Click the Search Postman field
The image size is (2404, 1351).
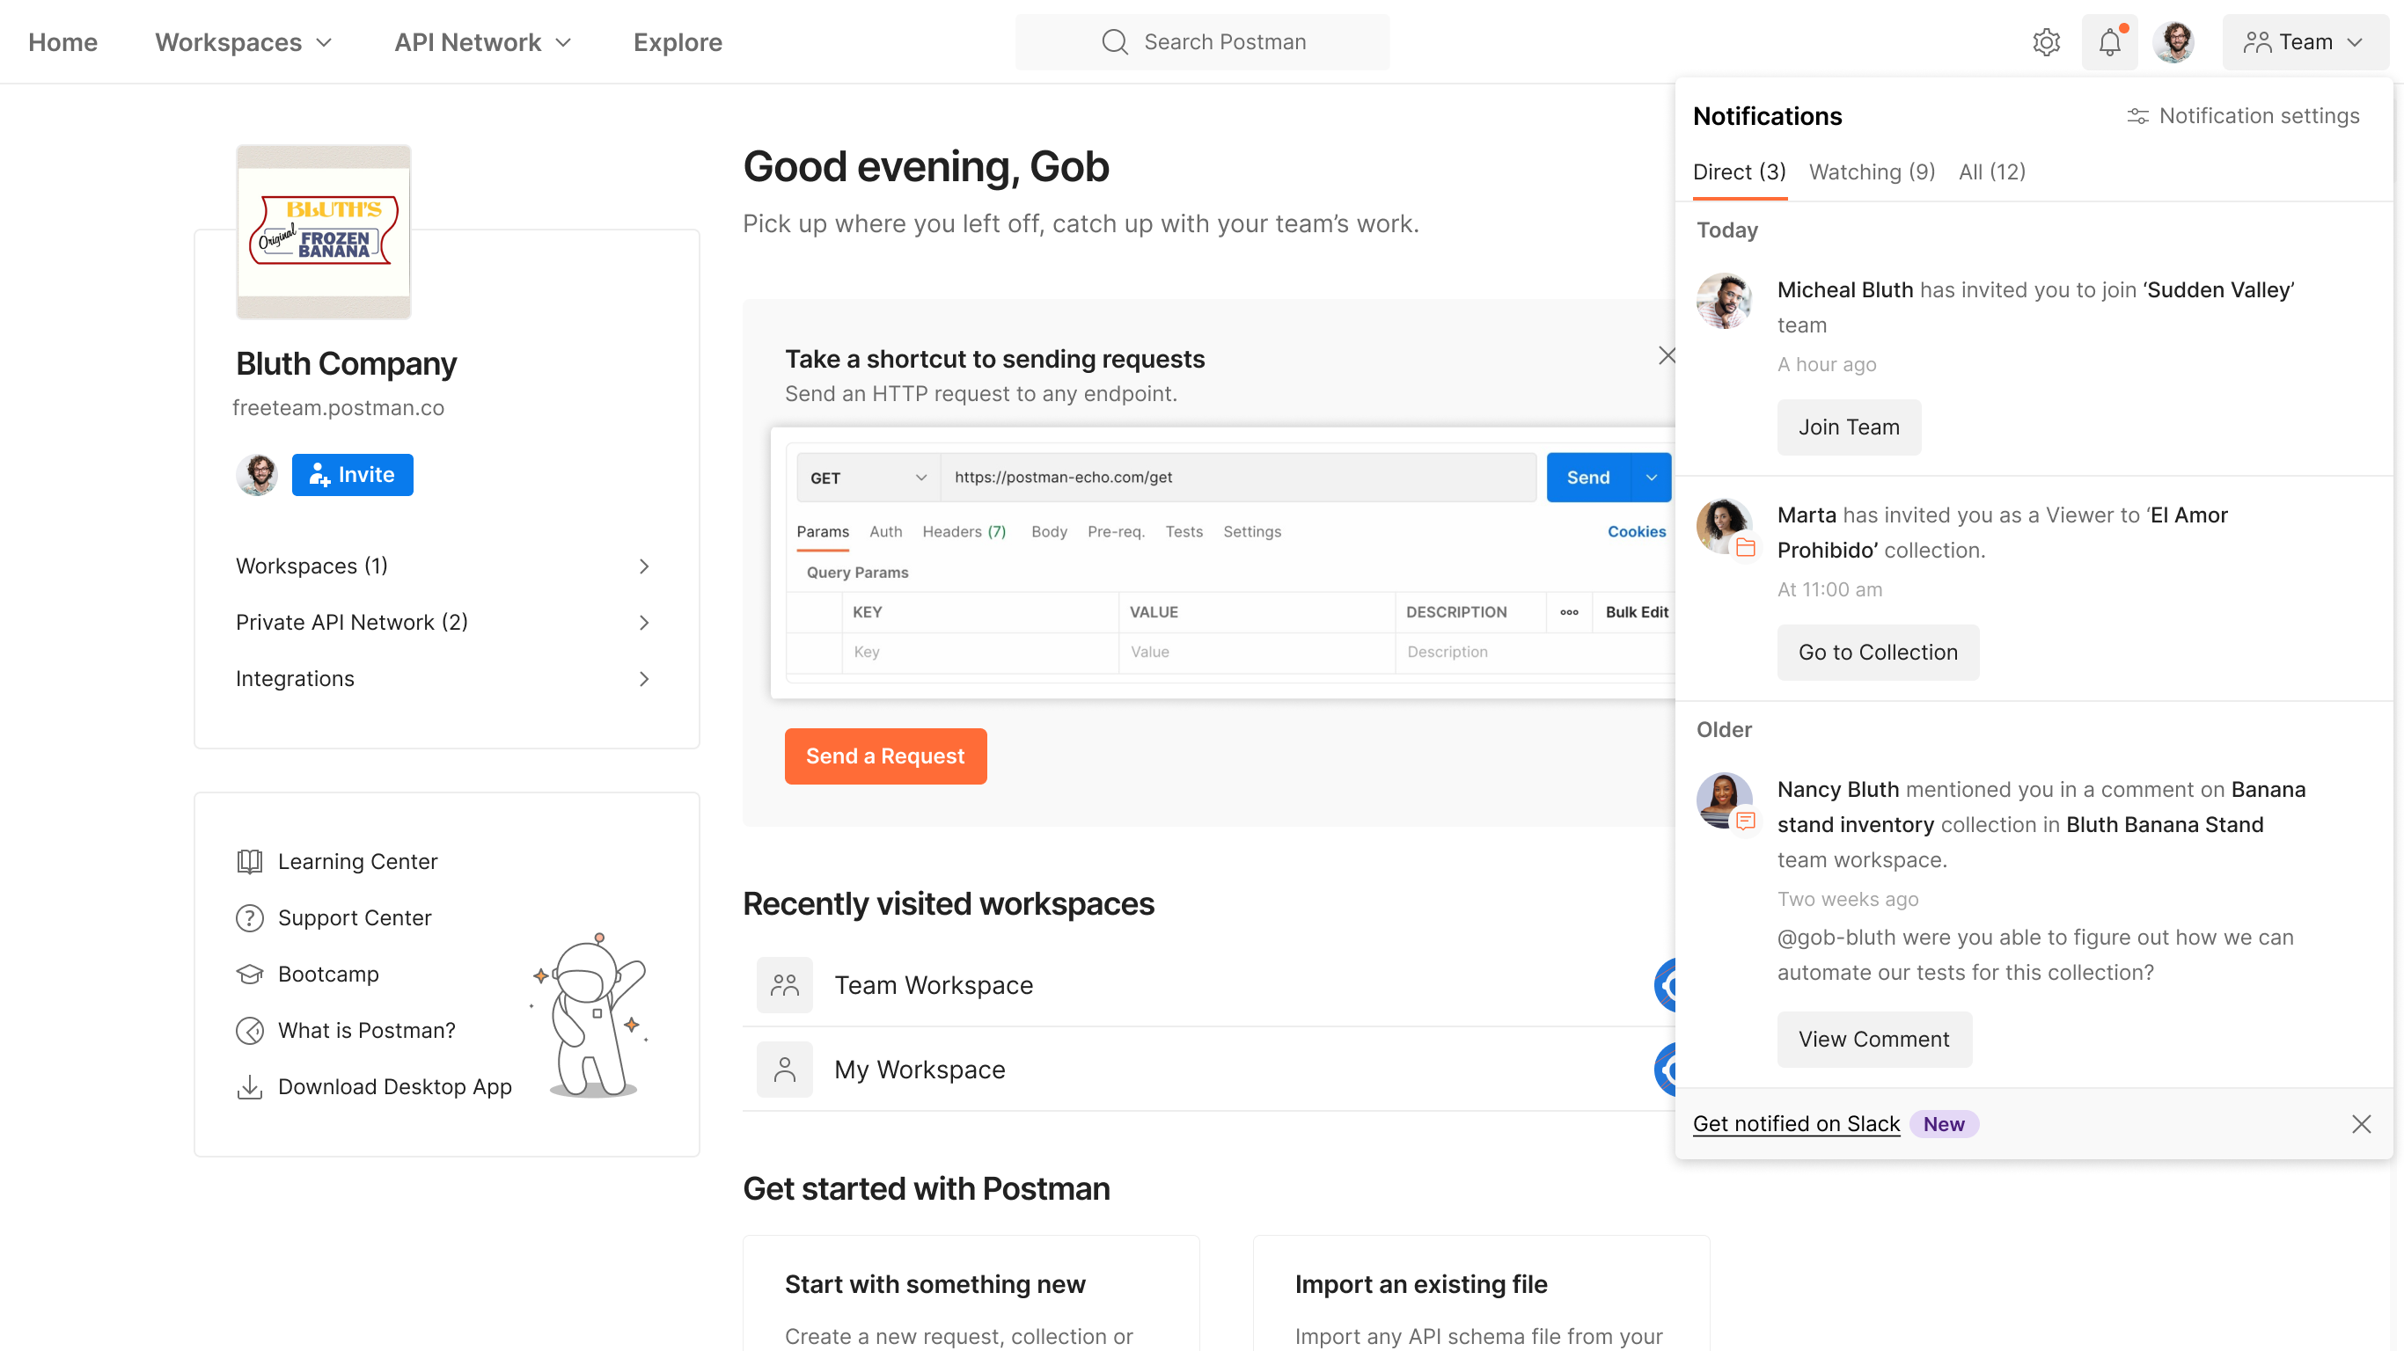click(x=1202, y=42)
